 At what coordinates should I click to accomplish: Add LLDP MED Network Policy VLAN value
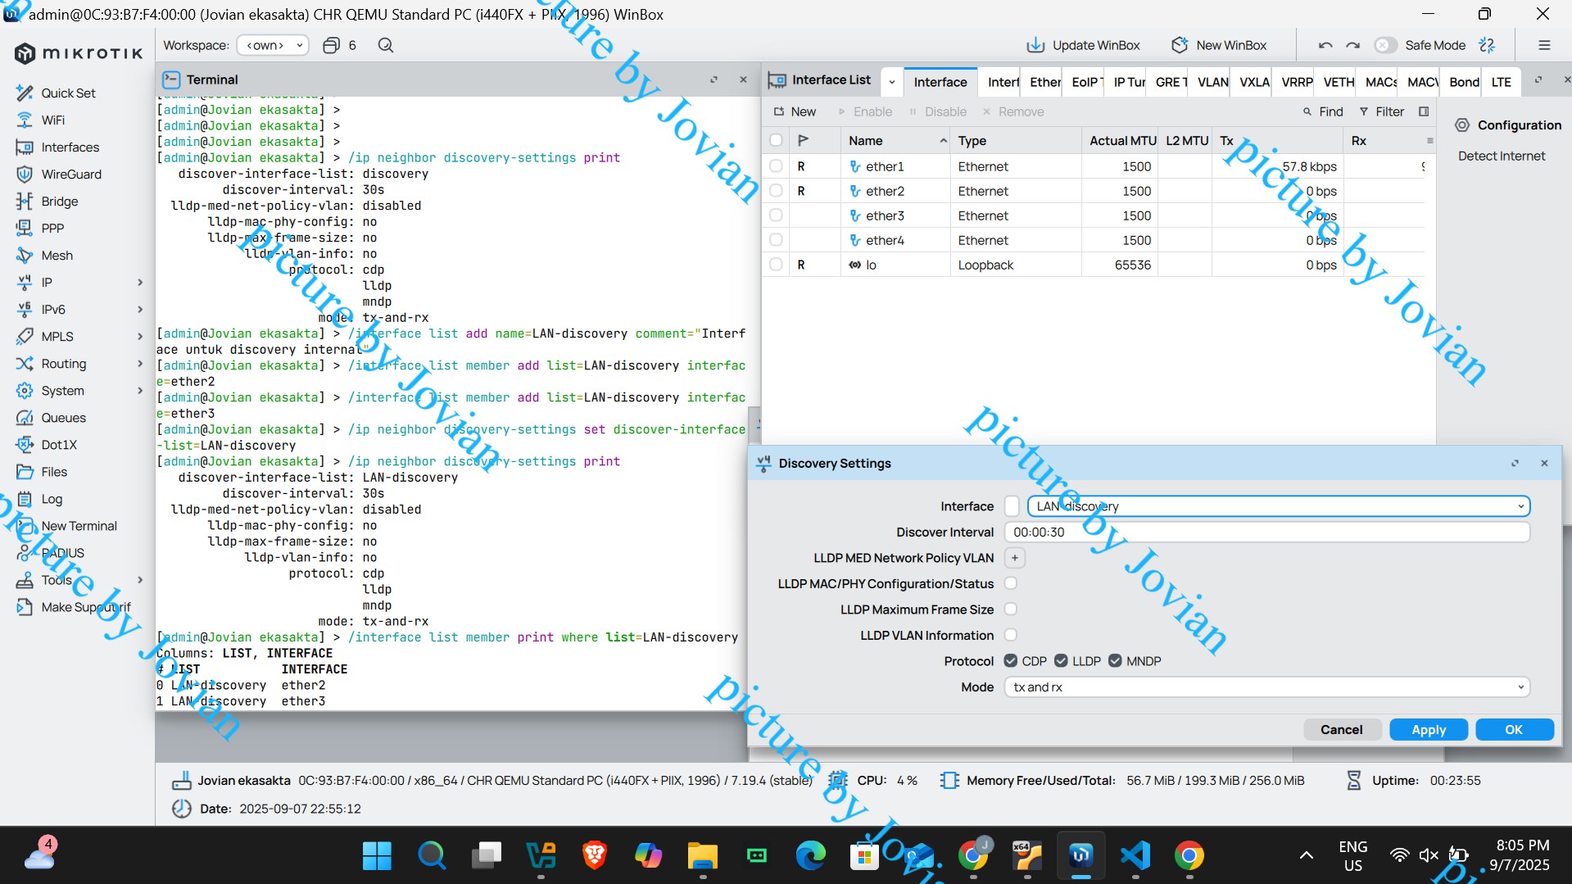pos(1014,558)
